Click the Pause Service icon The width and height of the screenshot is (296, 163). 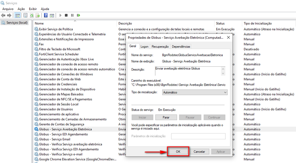click(x=72, y=15)
